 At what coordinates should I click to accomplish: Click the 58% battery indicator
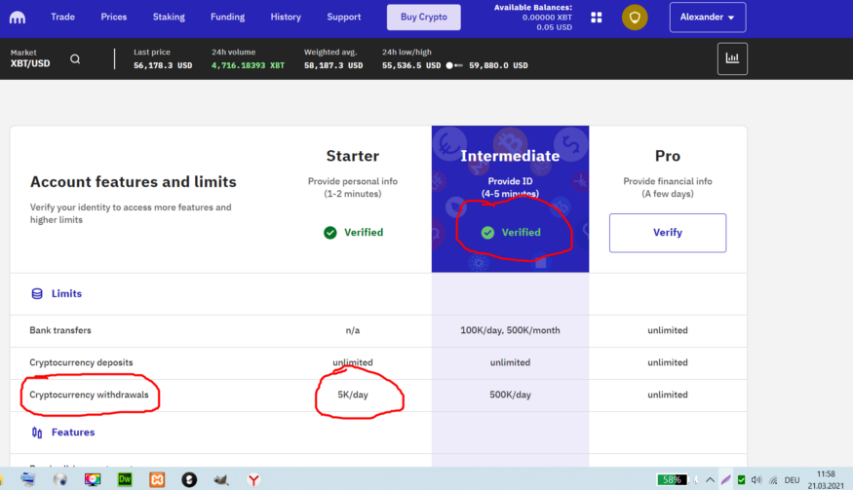point(672,479)
